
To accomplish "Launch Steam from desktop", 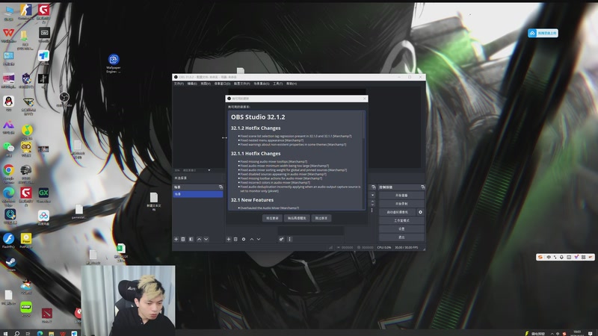I will (10, 264).
